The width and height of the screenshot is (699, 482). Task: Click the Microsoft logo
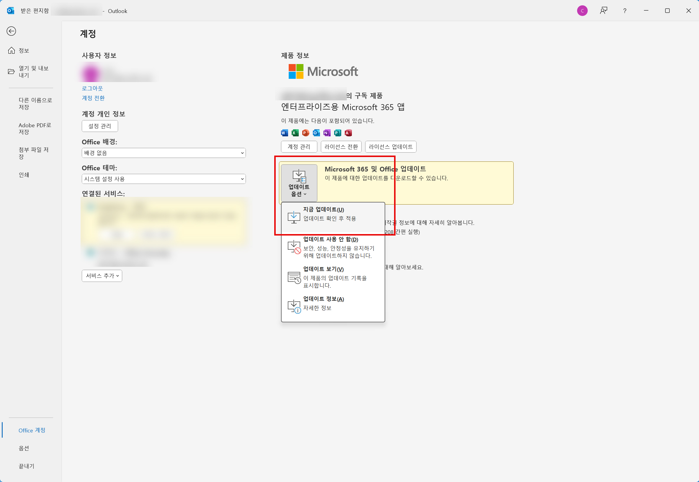point(323,71)
